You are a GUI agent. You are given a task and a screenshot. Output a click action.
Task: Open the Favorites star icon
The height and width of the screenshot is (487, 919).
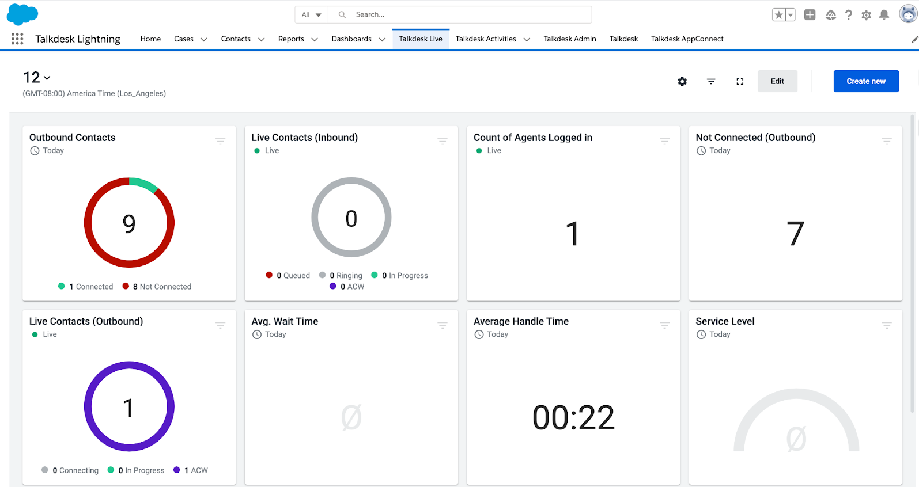coord(779,15)
